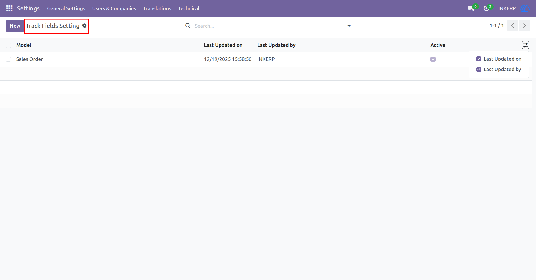Open the INKERP user menu

507,8
